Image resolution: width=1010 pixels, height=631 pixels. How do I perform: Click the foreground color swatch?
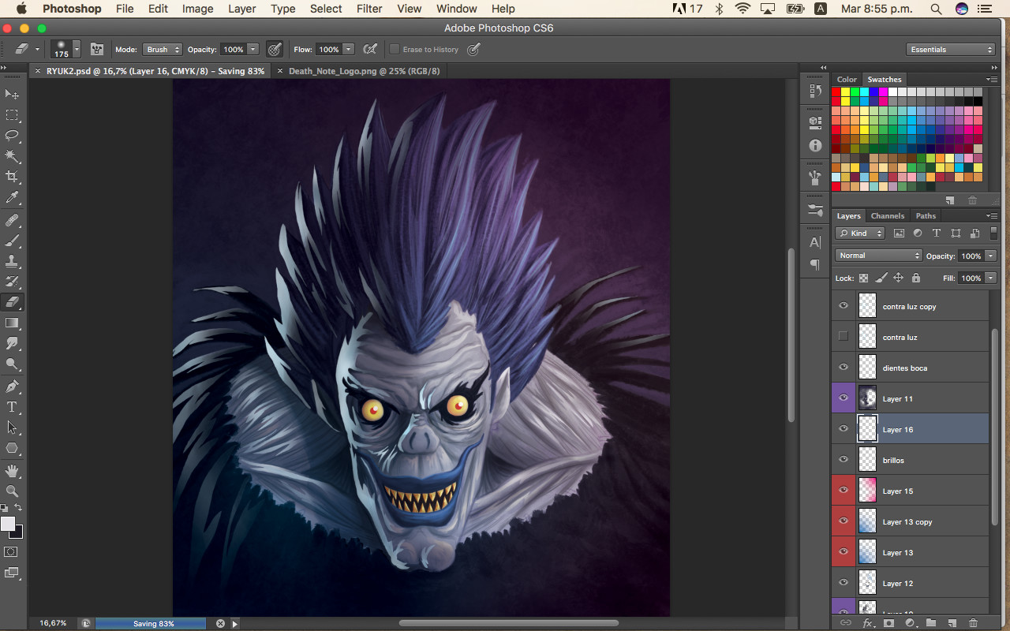7,524
